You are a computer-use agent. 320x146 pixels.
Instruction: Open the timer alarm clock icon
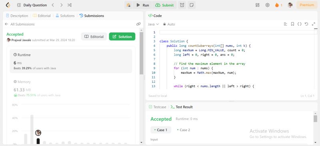coord(182,5)
